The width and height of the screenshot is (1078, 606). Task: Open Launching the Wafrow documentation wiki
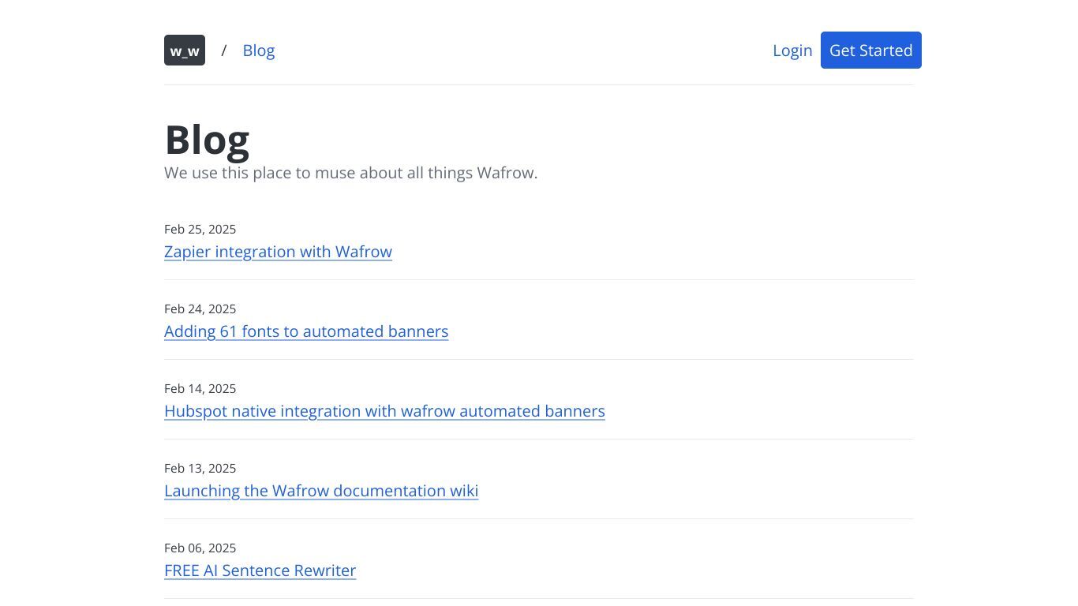pos(321,491)
